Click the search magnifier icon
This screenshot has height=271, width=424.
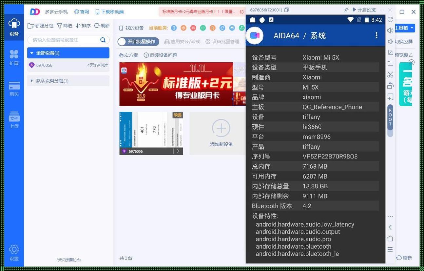pyautogui.click(x=103, y=40)
